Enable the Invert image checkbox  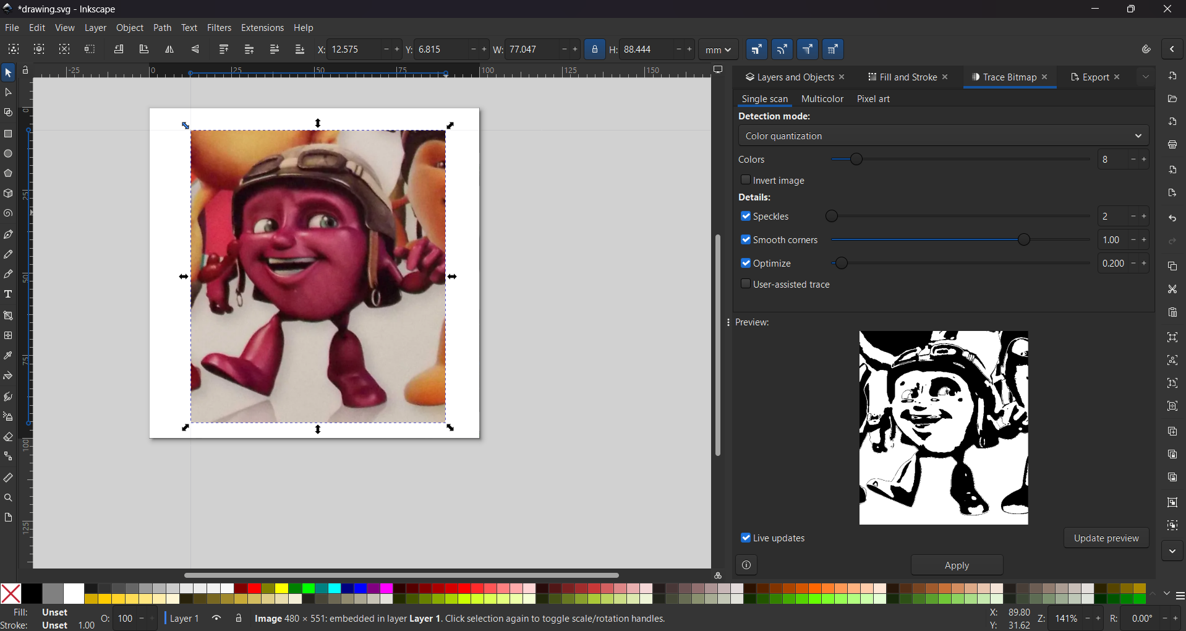coord(746,180)
